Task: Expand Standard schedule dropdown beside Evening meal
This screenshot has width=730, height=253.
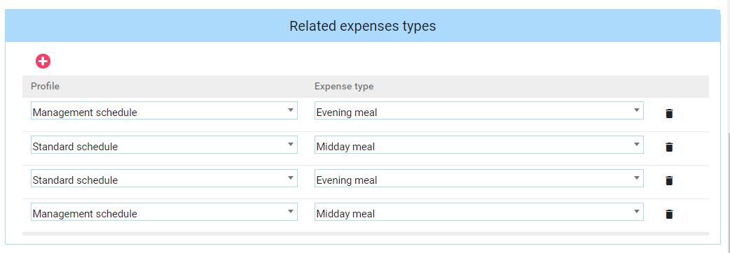Action: click(164, 178)
